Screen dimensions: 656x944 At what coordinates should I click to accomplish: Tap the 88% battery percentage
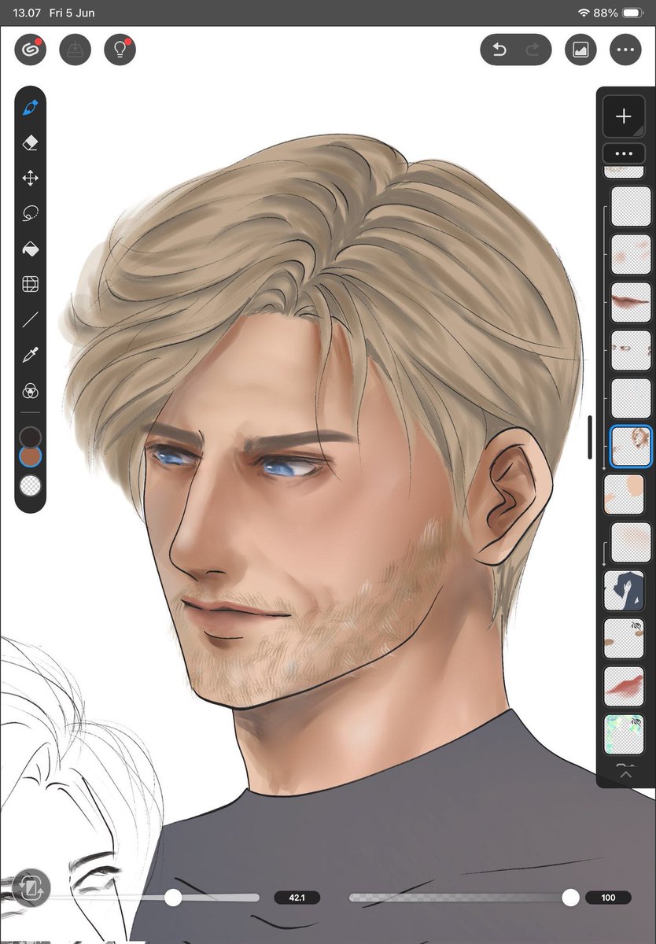[x=606, y=13]
